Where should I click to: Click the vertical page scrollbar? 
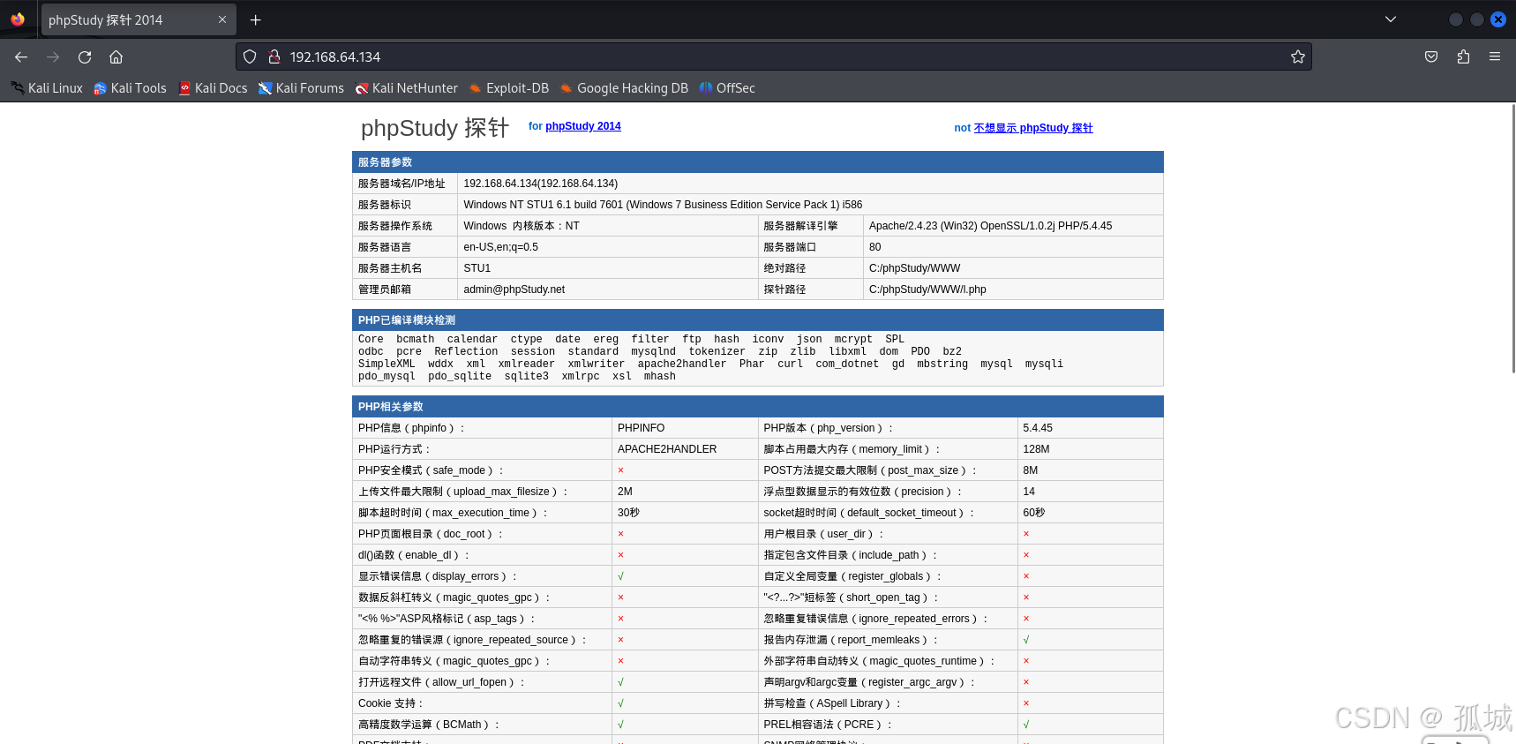click(x=1512, y=238)
